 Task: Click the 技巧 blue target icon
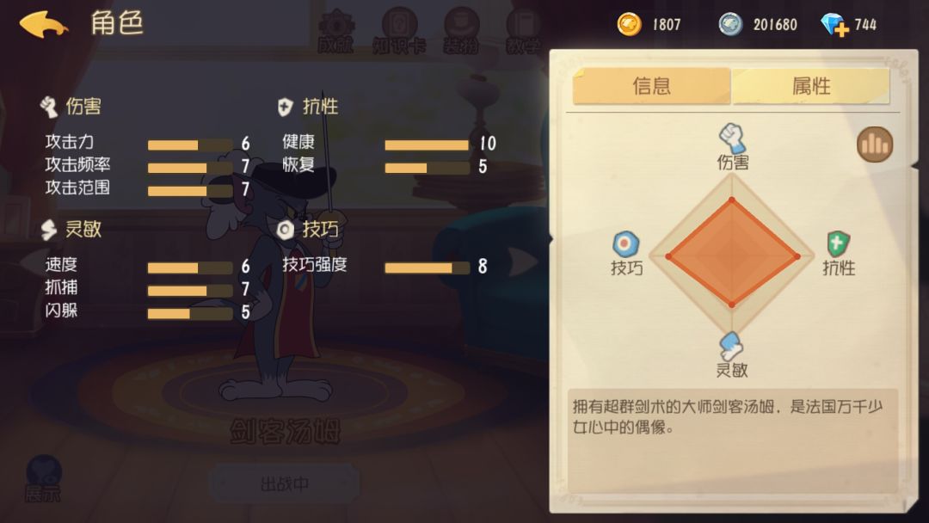tap(625, 244)
